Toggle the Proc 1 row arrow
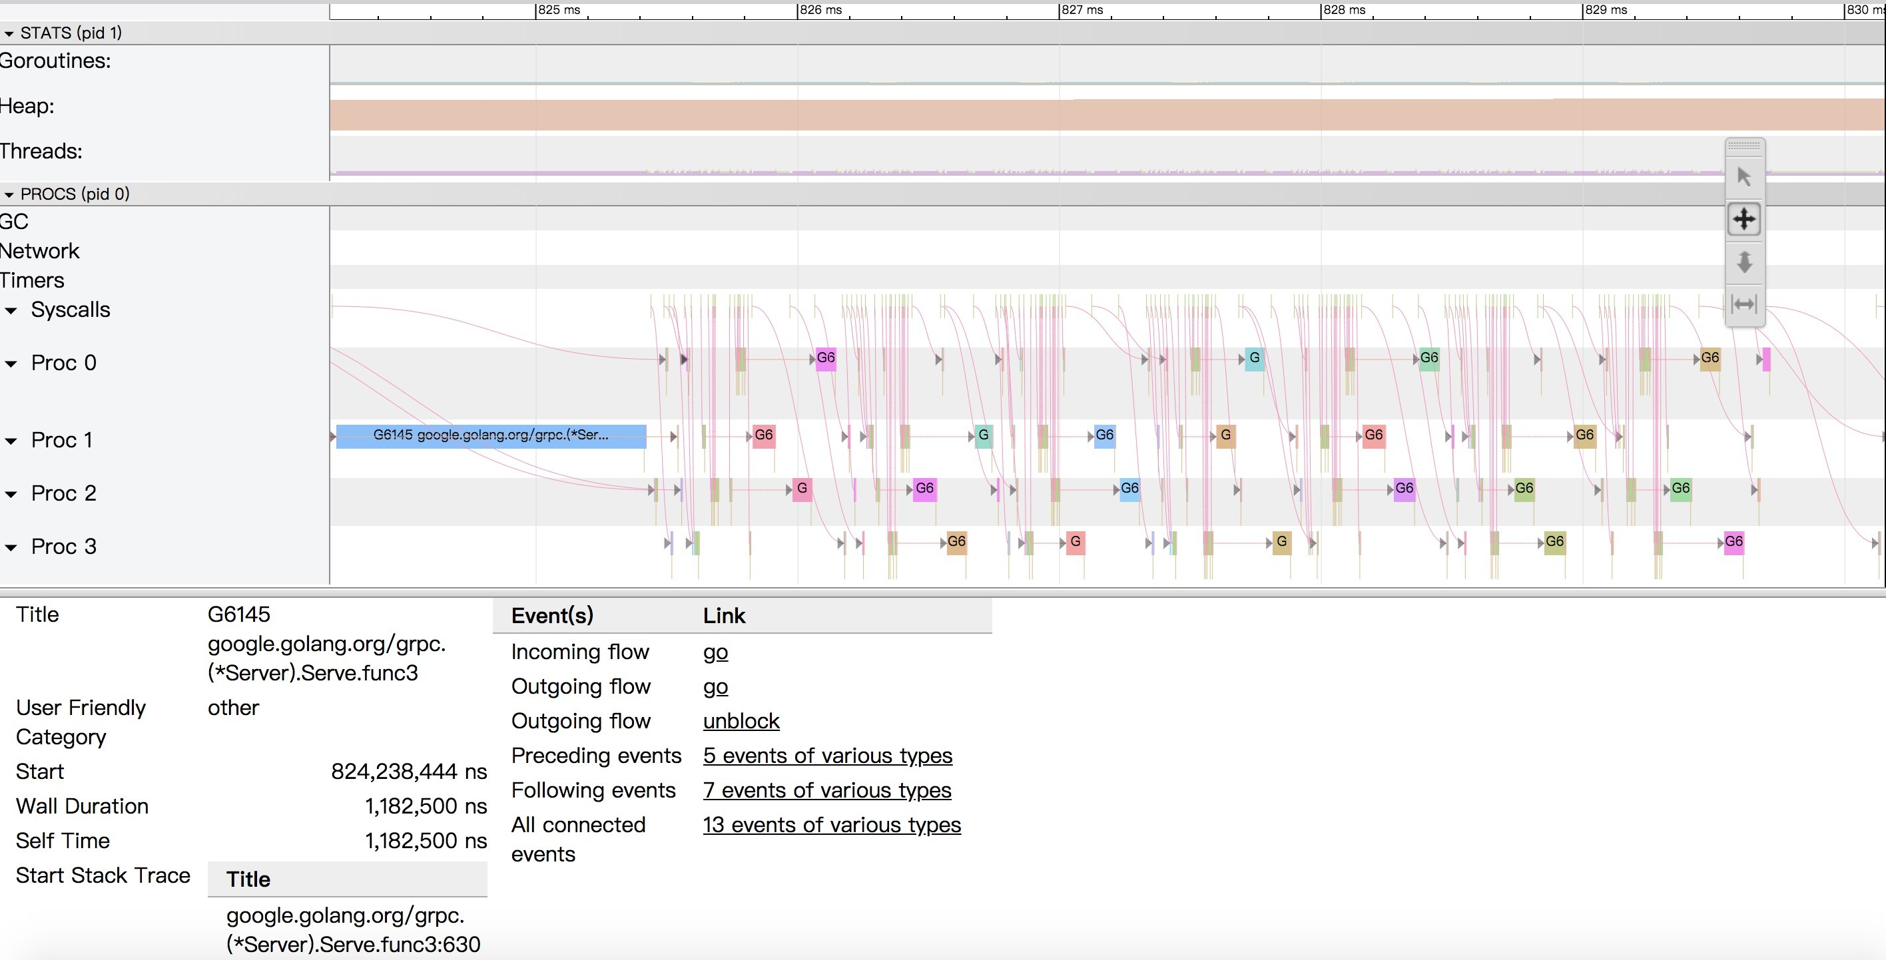Image resolution: width=1886 pixels, height=960 pixels. 11,441
